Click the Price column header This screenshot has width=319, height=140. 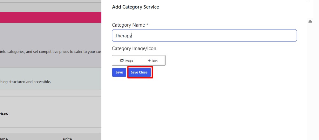67,139
